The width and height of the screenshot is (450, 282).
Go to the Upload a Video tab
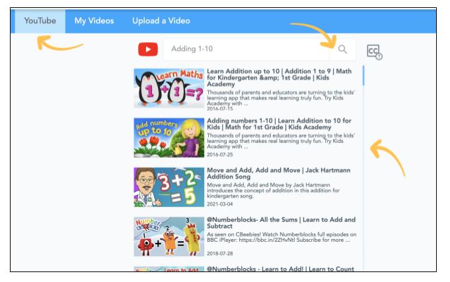click(x=161, y=21)
